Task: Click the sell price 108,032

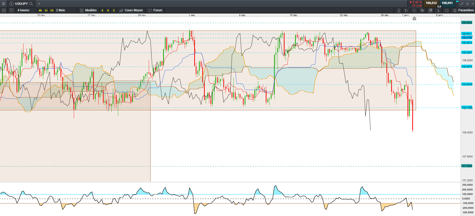Action: [x=431, y=3]
